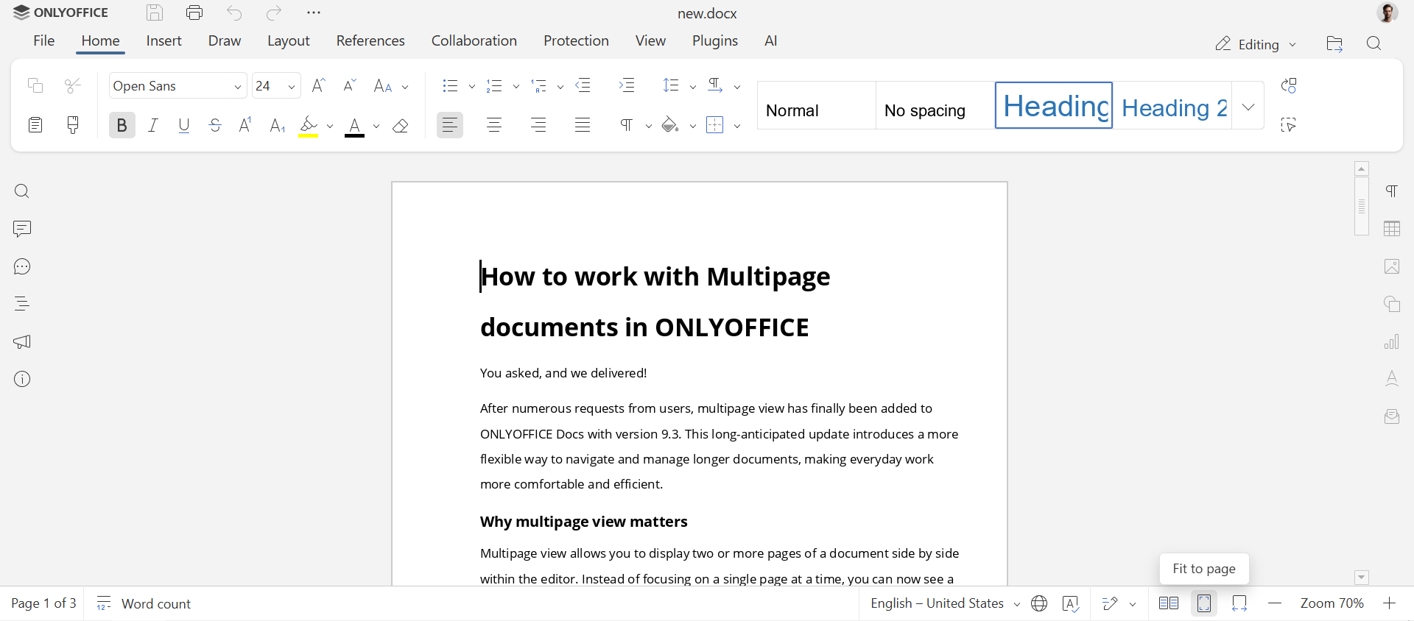Screen dimensions: 1414x621
Task: Set align left paragraph alignment
Action: tap(450, 125)
